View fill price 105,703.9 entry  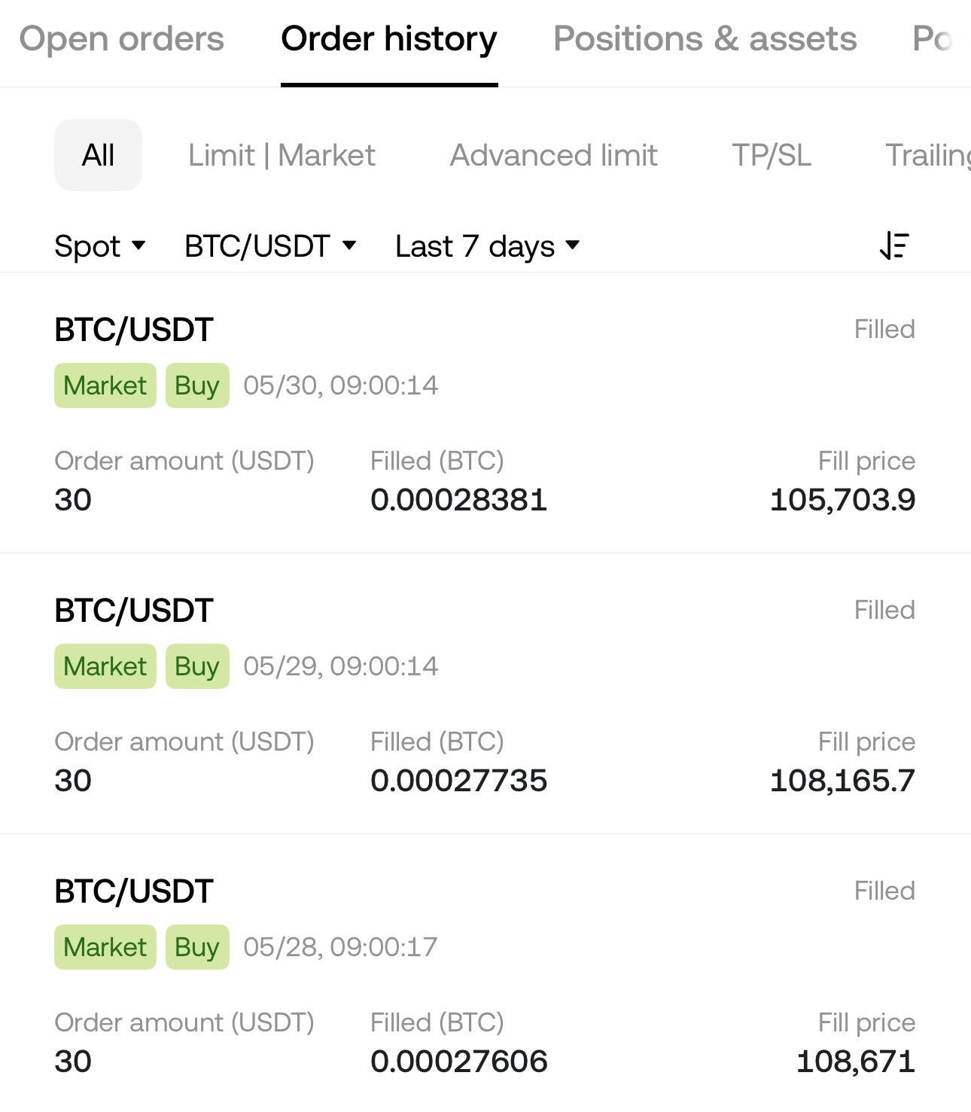(842, 499)
